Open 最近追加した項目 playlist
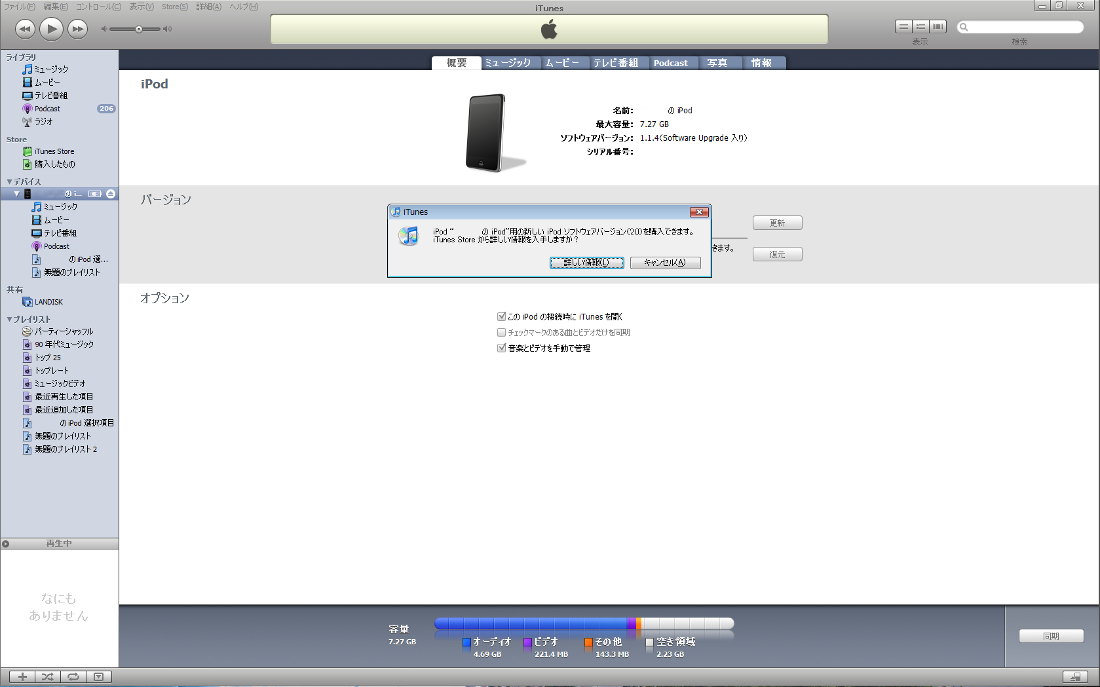The width and height of the screenshot is (1100, 687). pyautogui.click(x=64, y=410)
